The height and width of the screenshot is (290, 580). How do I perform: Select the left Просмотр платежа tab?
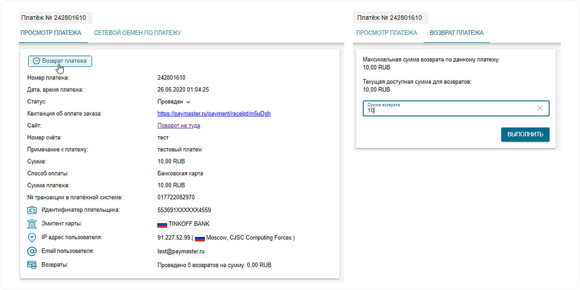click(x=51, y=33)
